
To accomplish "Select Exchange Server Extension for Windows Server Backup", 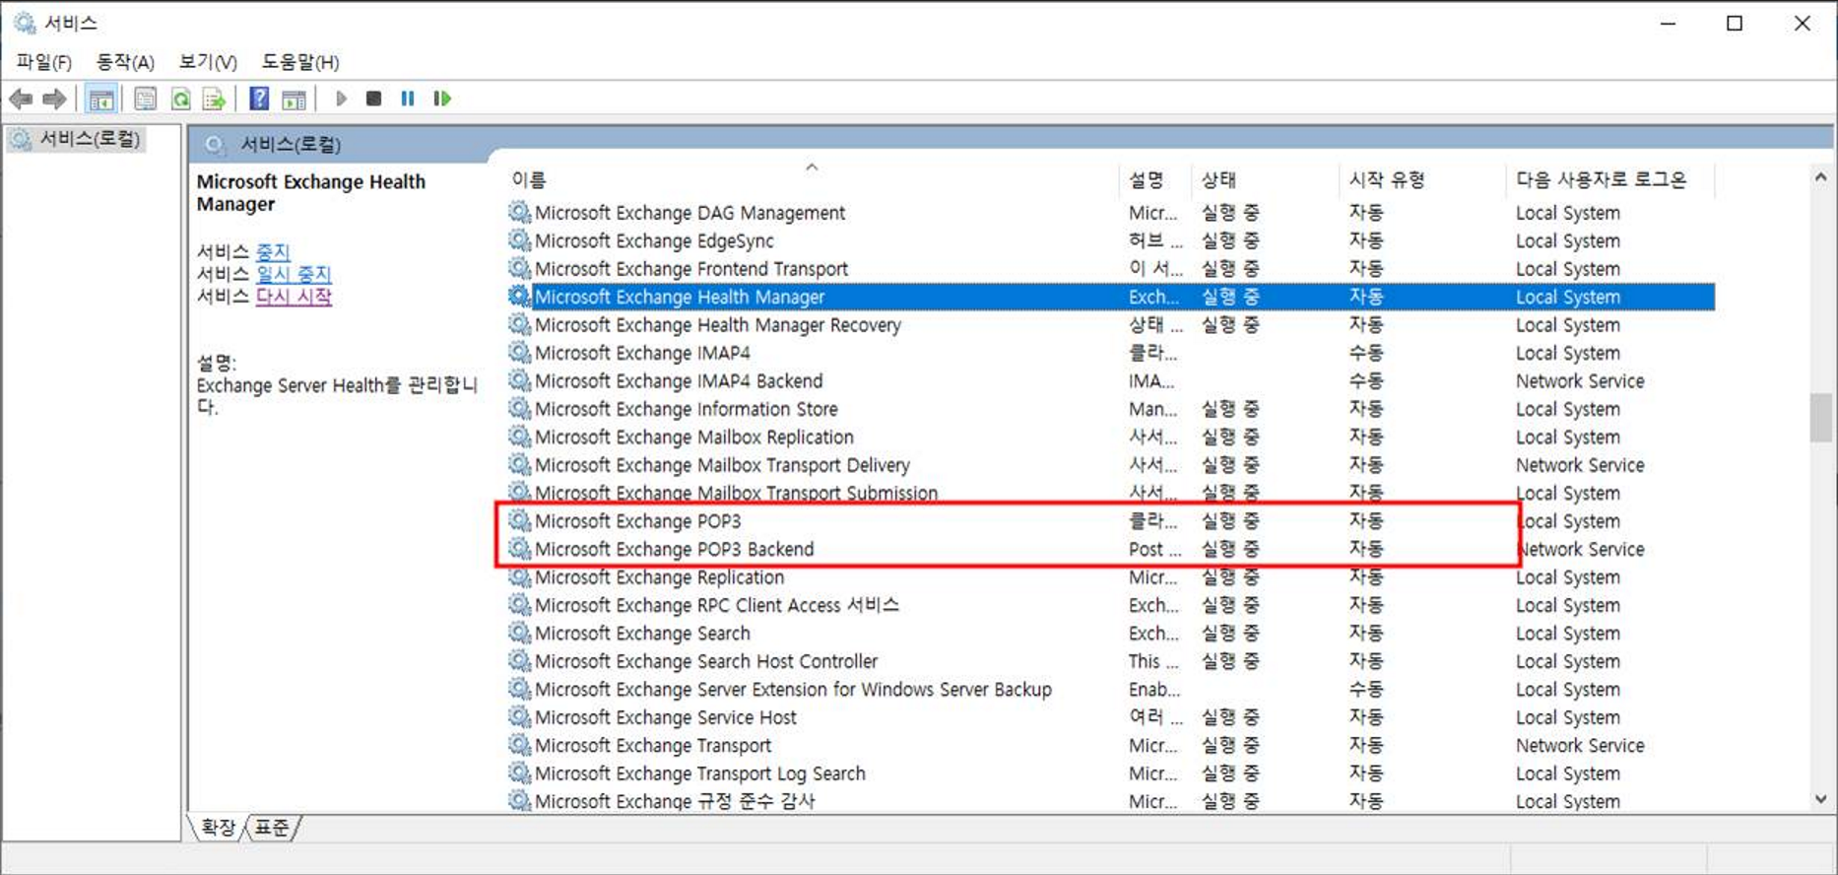I will tap(793, 690).
